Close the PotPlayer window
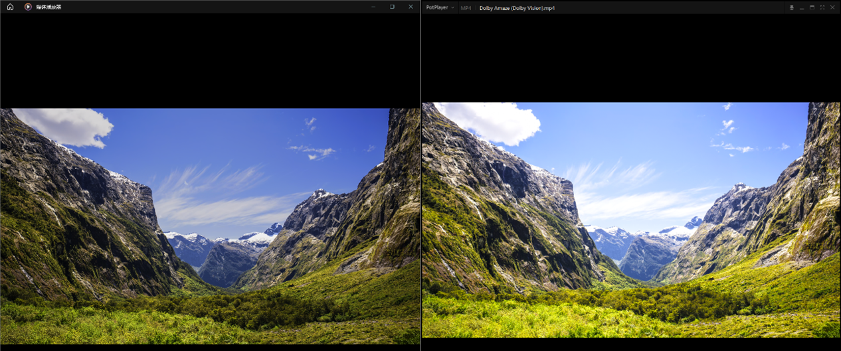 [x=832, y=8]
